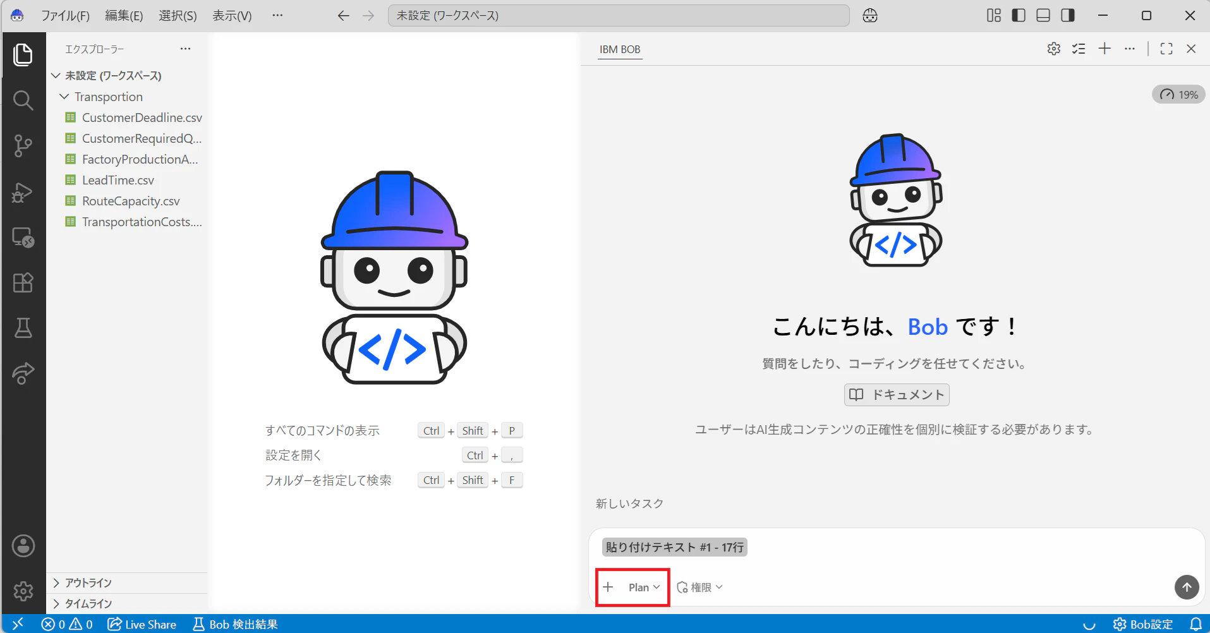Click the Bob icon in title bar
1210x633 pixels.
click(x=17, y=15)
